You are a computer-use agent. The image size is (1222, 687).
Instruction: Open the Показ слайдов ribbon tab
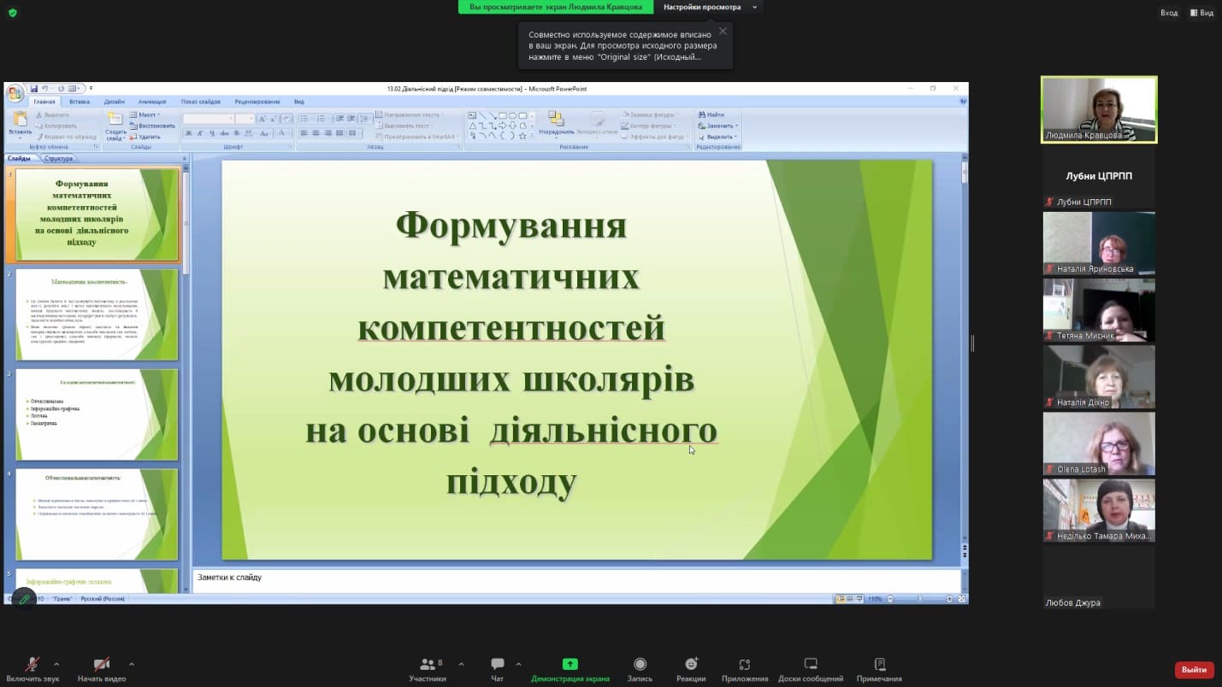[201, 102]
